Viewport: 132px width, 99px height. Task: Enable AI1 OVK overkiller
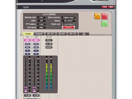coord(27,44)
